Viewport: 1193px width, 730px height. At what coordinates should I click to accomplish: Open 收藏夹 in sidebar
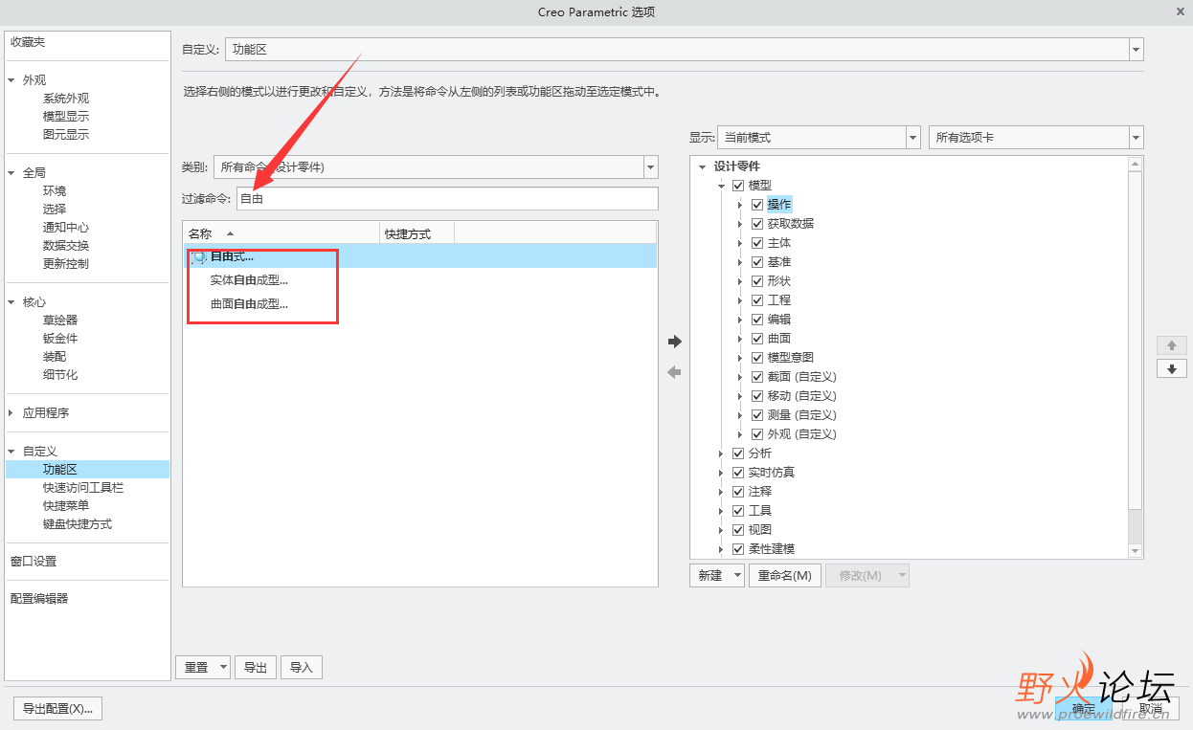click(x=28, y=42)
